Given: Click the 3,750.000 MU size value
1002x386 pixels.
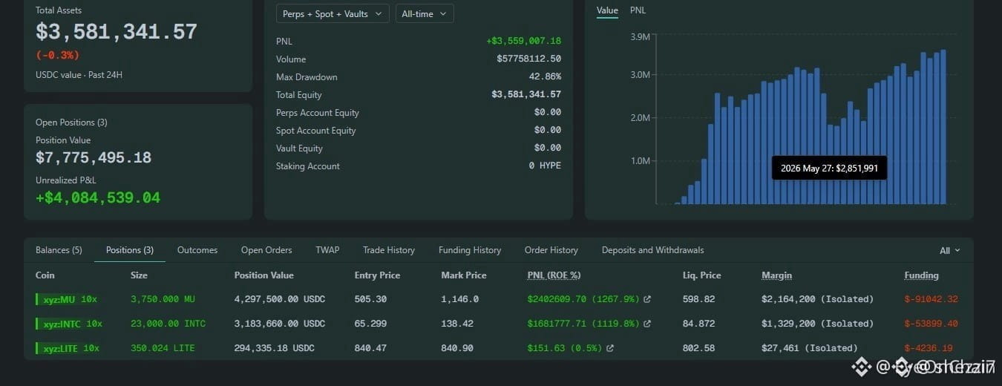Looking at the screenshot, I should click(163, 299).
